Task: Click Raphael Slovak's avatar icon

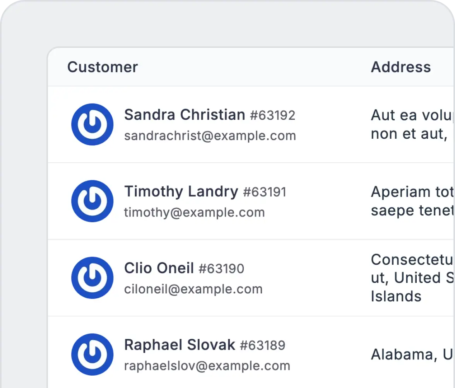Action: pos(92,354)
